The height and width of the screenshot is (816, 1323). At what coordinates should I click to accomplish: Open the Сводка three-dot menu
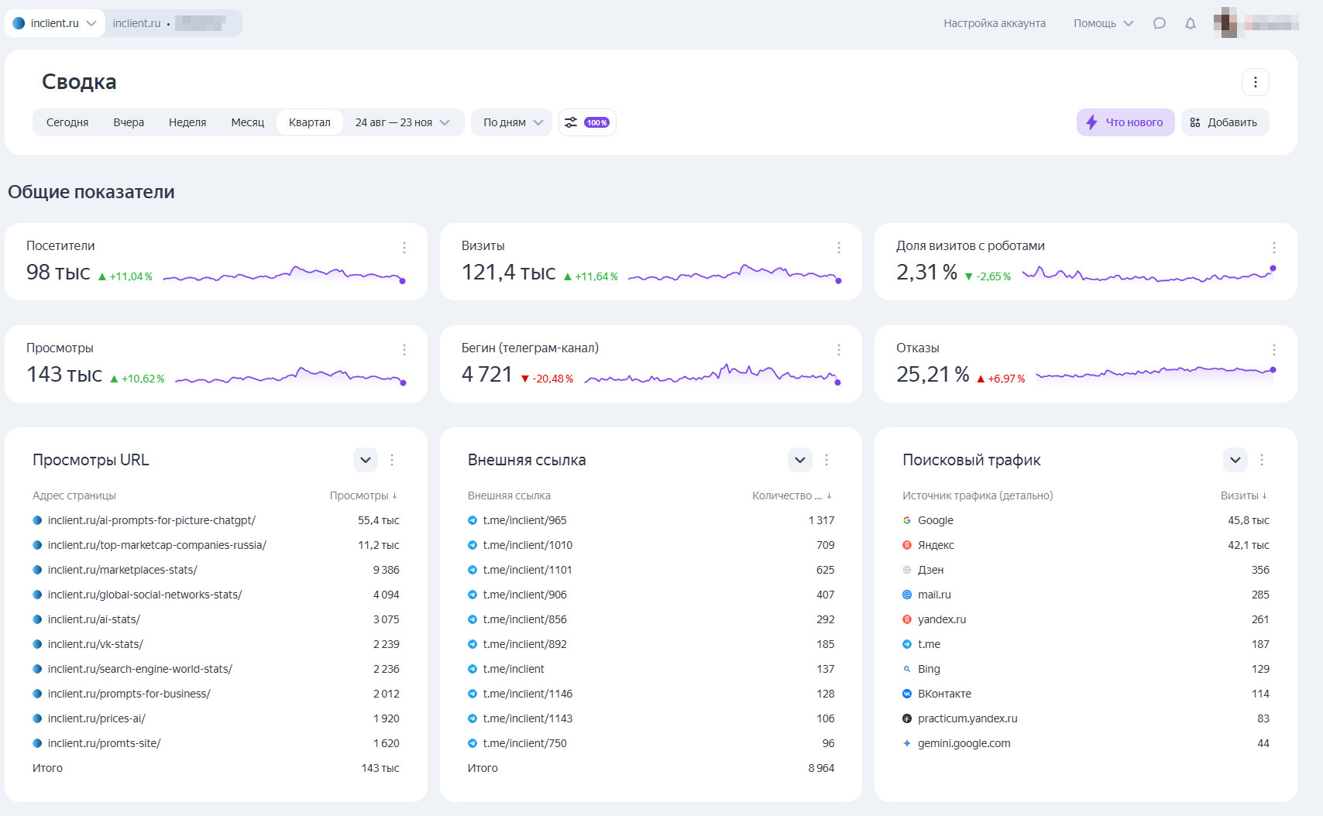click(x=1255, y=82)
